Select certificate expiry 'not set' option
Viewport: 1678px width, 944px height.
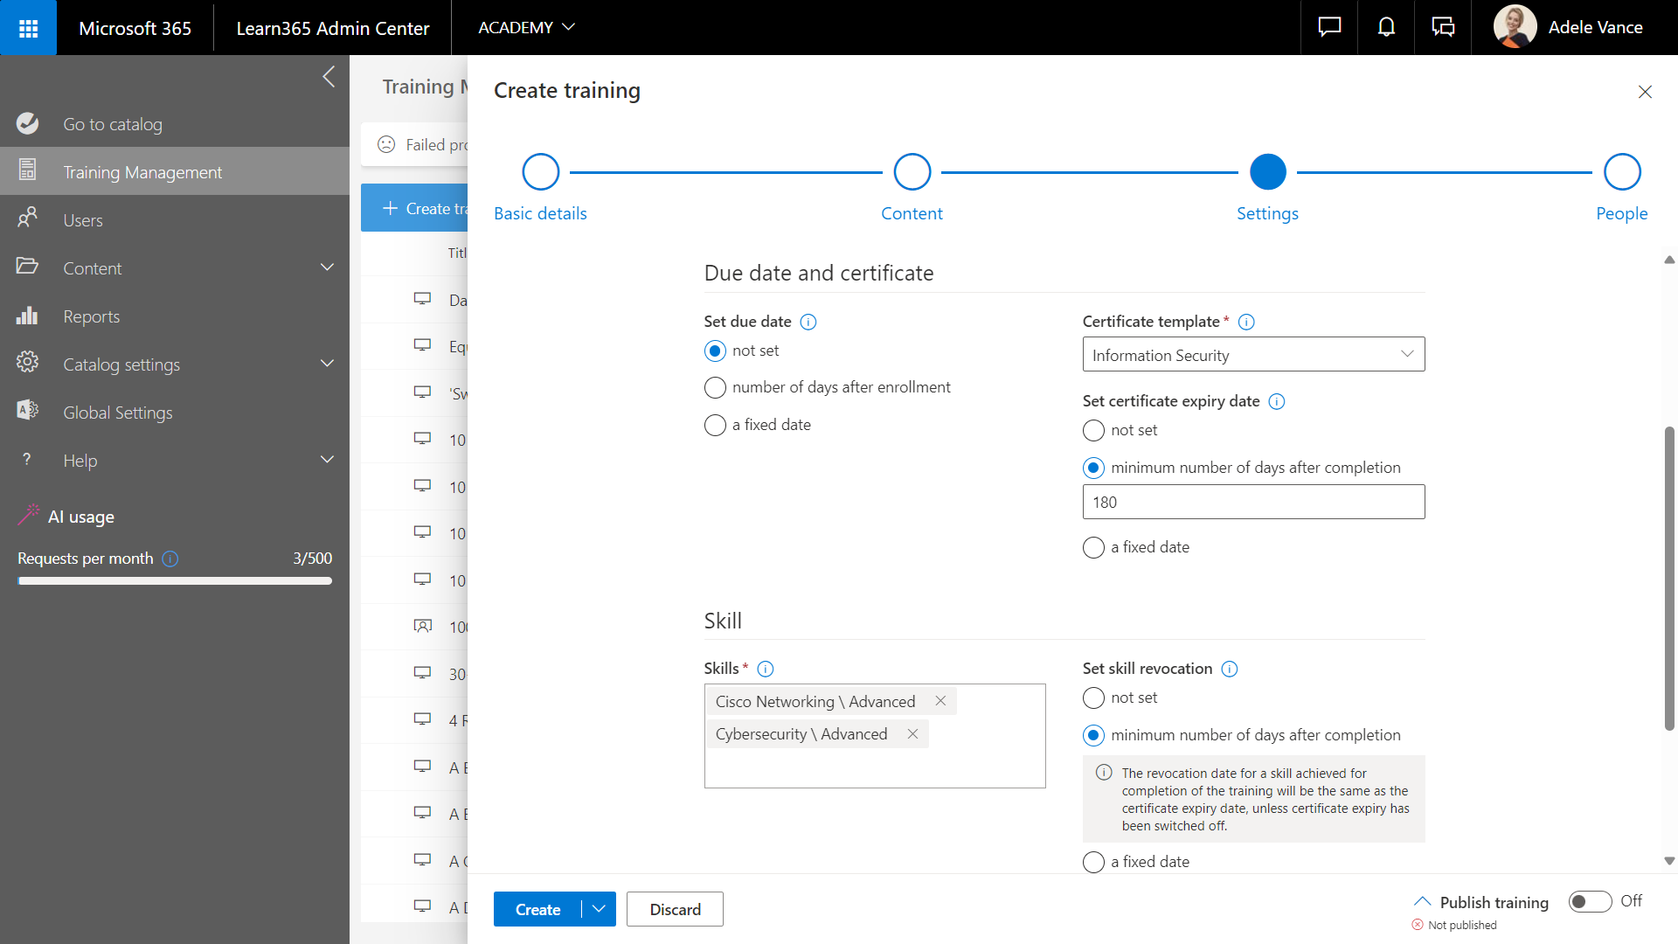1093,431
